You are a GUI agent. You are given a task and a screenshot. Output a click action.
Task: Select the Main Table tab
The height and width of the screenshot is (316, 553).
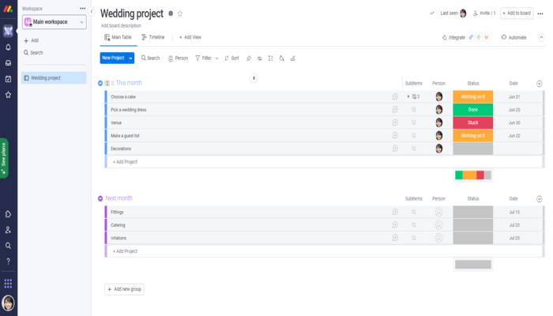[118, 37]
